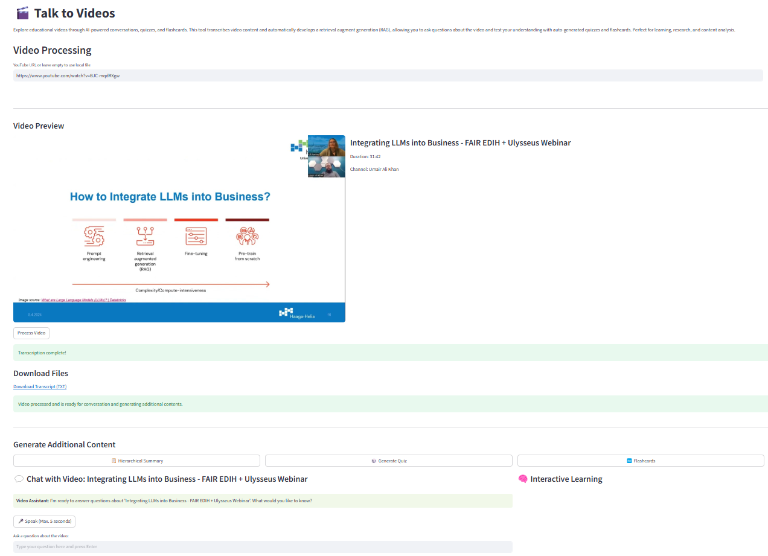The height and width of the screenshot is (556, 768).
Task: Click the 'Channel: Umair Ali Khan' text
Action: point(374,169)
